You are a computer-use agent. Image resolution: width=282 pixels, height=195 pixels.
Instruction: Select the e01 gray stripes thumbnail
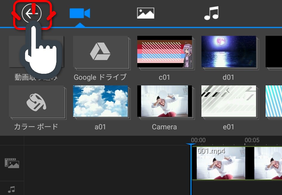click(229, 101)
